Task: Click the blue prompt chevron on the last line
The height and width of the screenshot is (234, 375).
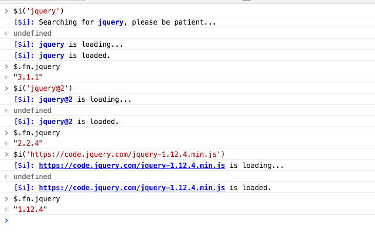Action: [6, 221]
